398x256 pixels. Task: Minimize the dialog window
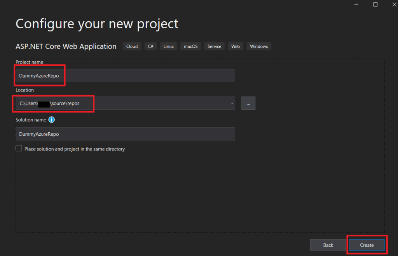click(x=356, y=4)
